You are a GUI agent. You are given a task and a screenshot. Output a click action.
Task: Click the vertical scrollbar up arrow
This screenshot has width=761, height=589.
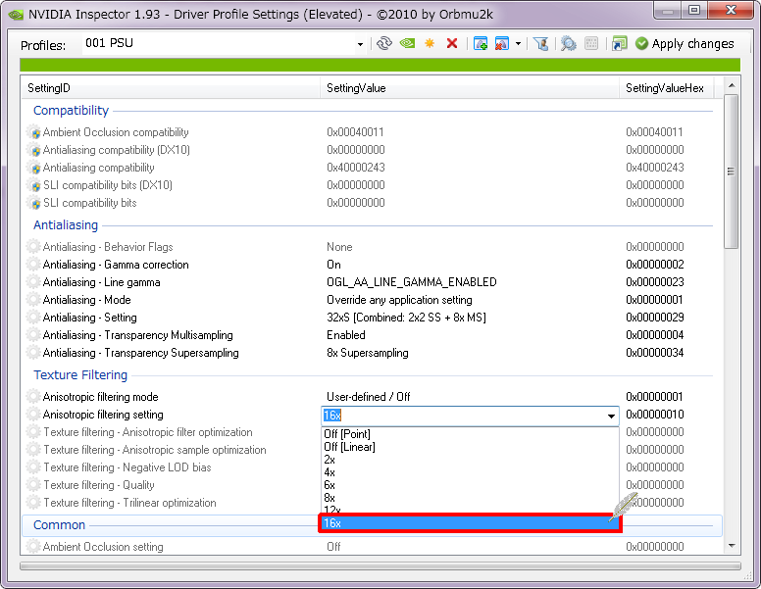pyautogui.click(x=732, y=85)
